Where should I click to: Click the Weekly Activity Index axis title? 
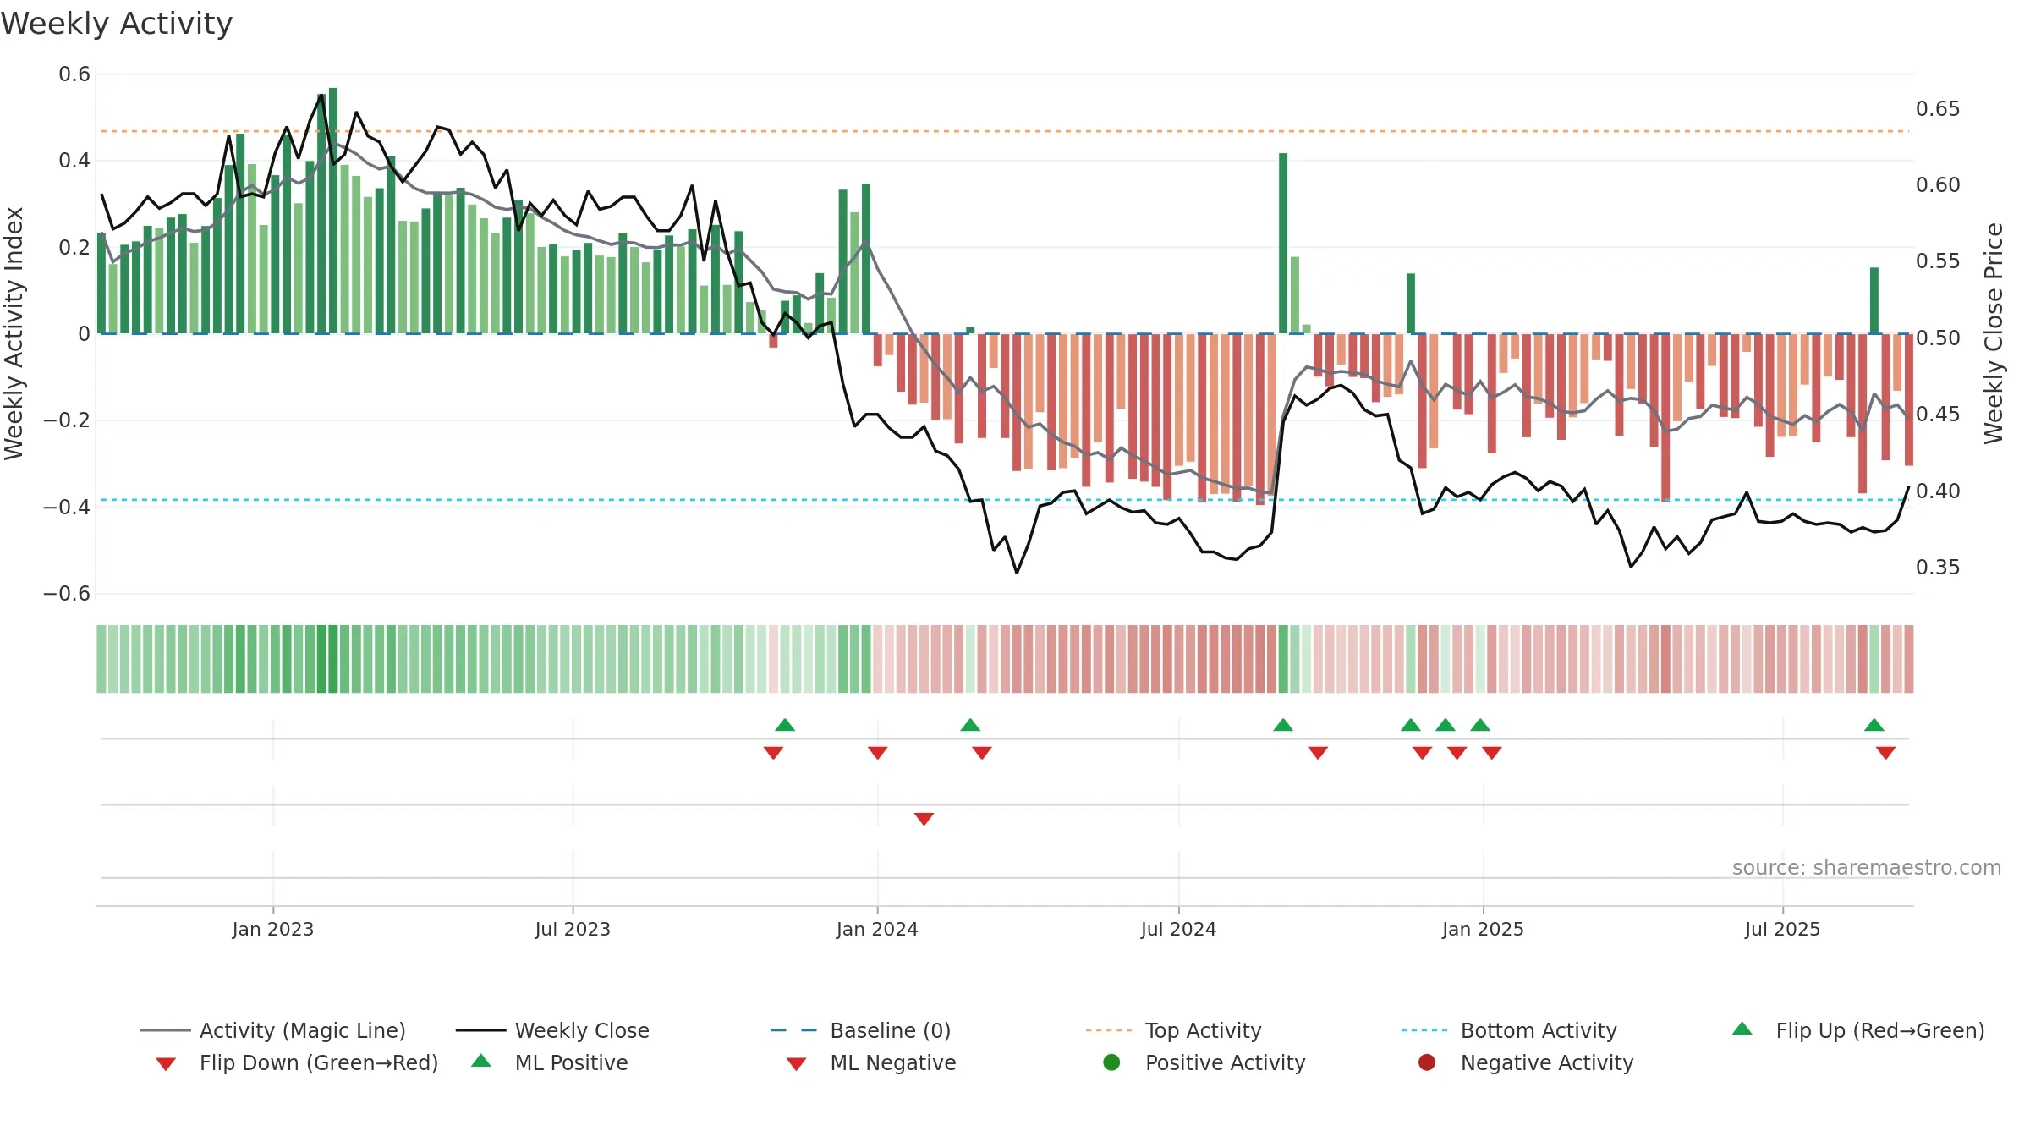tap(14, 333)
